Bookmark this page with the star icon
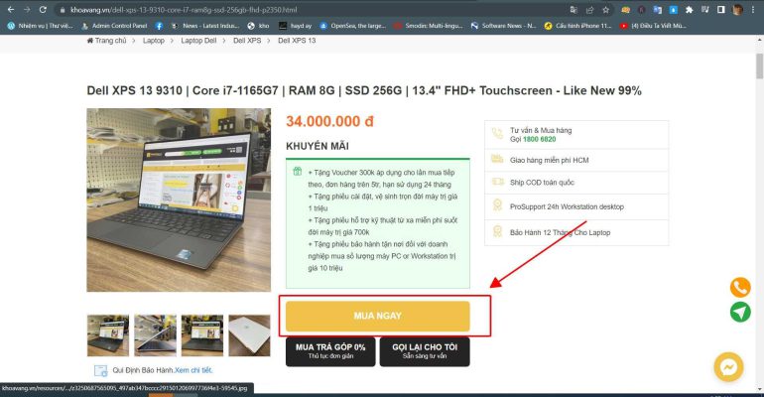764x397 pixels. (x=605, y=10)
